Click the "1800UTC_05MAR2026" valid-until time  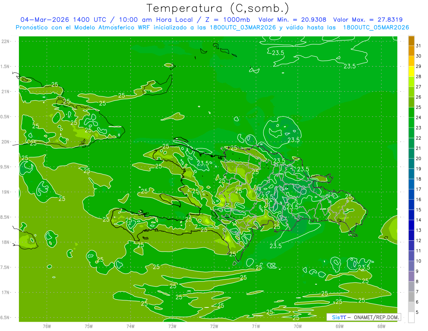(376, 27)
